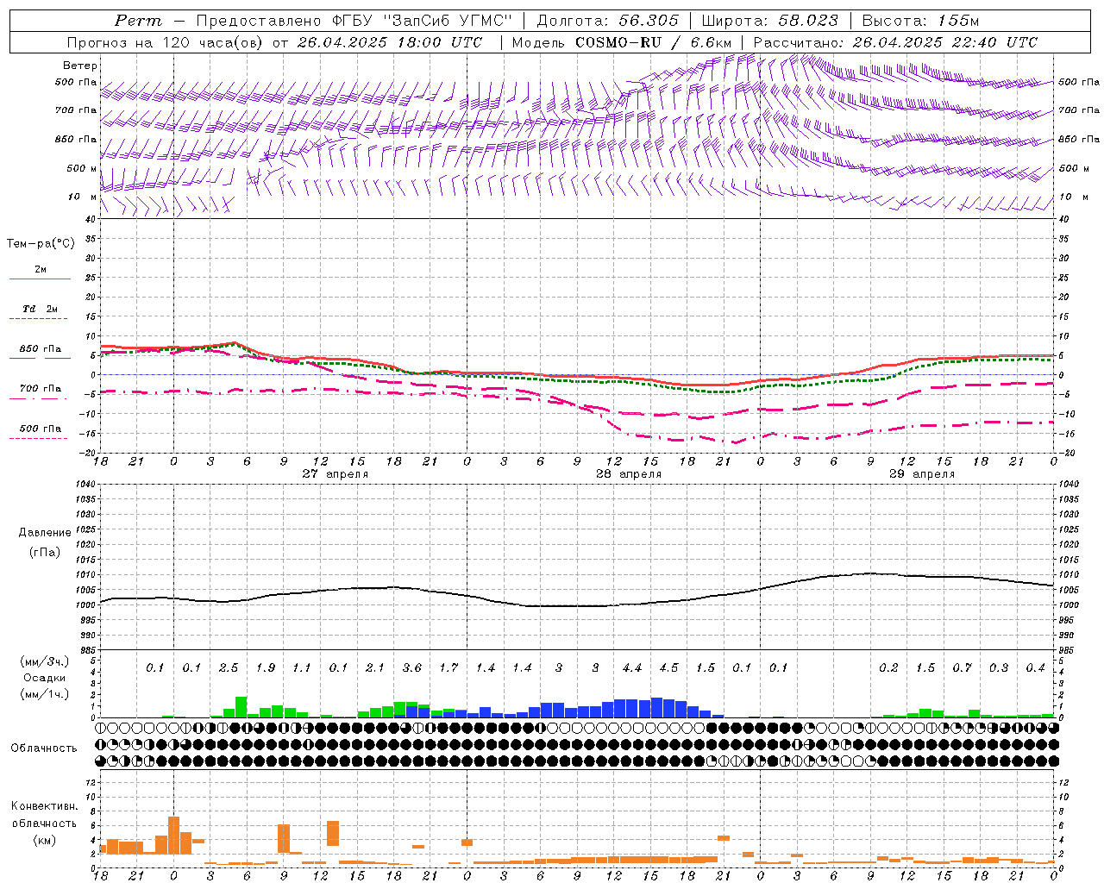Viewport: 1104px width, 883px height.
Task: Click the "27 апреля" date label
Action: point(335,474)
